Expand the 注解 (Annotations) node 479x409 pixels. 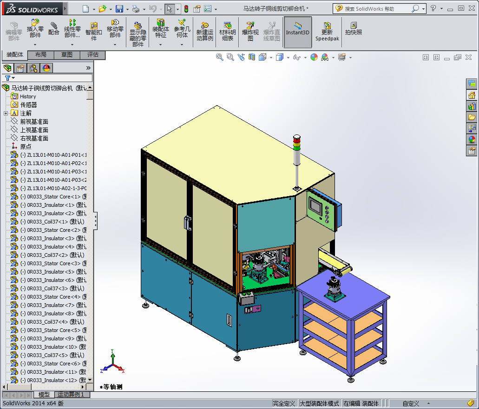pos(6,113)
